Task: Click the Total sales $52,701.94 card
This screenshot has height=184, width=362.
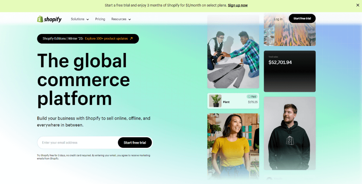Action: coord(290,71)
